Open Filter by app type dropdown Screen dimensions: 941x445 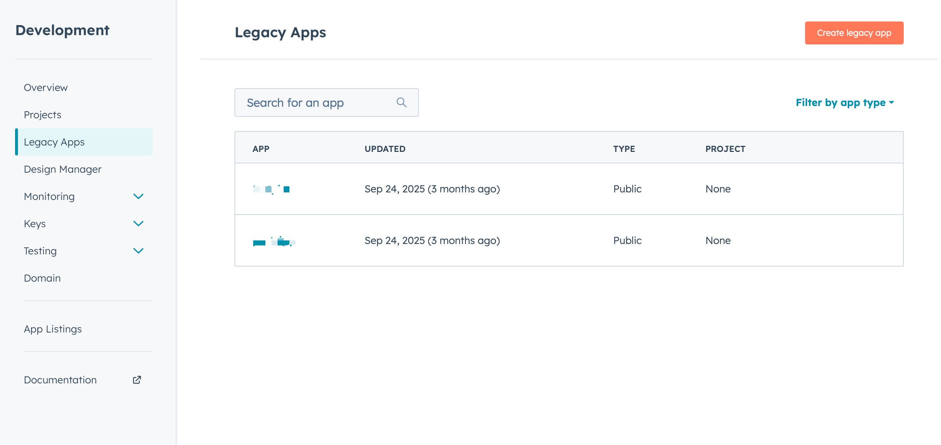click(844, 102)
